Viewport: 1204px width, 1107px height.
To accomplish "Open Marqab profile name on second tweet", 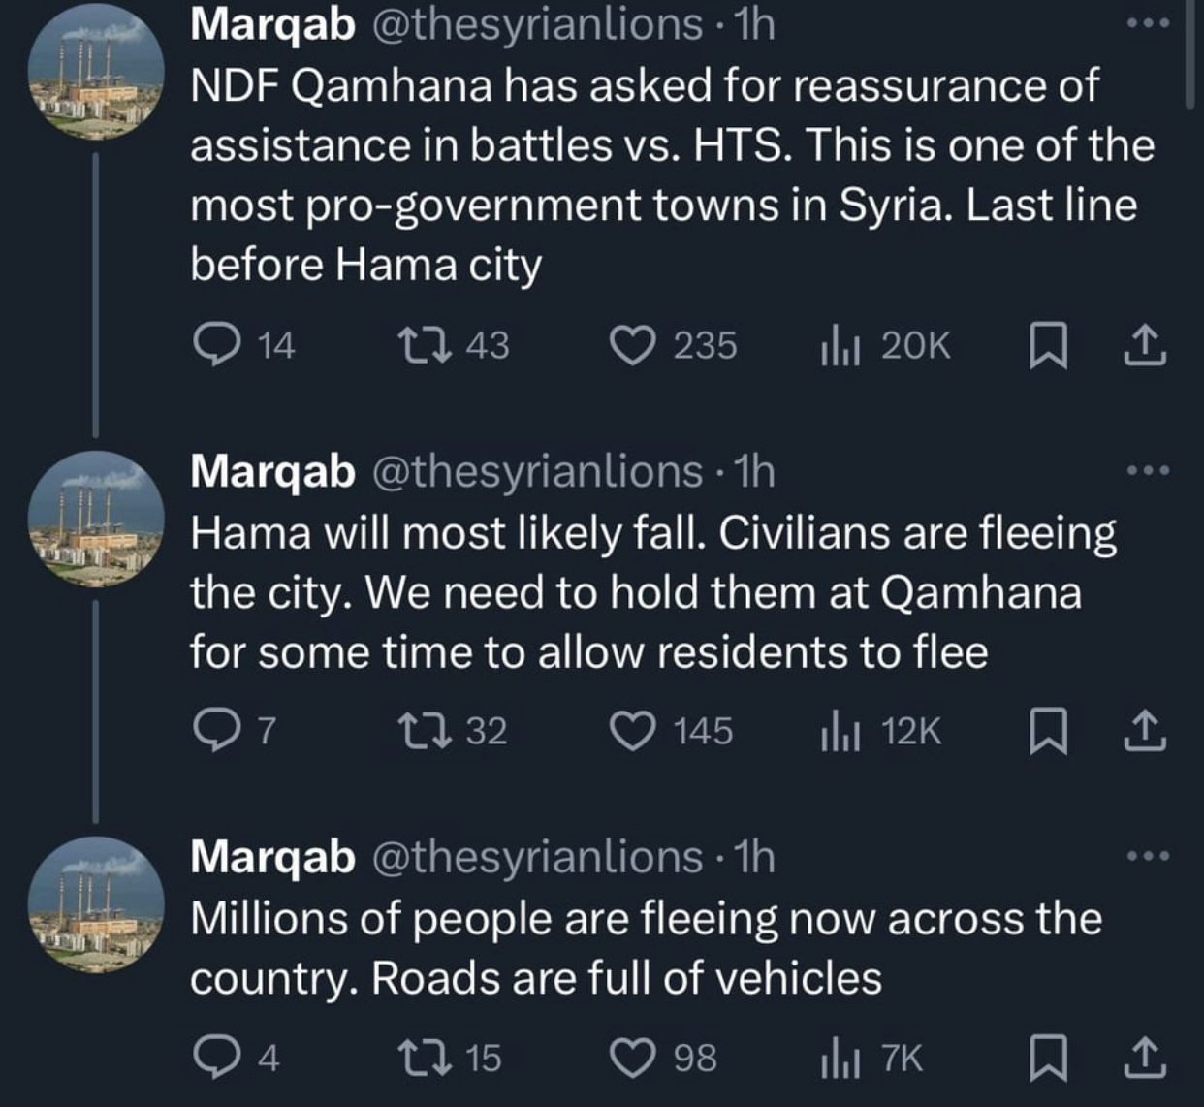I will click(x=272, y=471).
